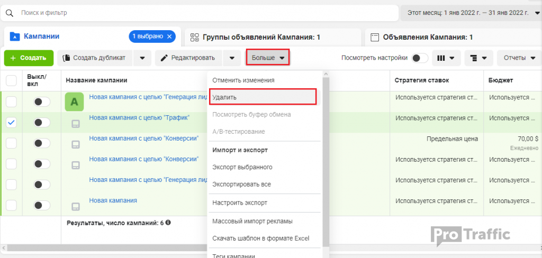The height and width of the screenshot is (258, 542).
Task: Click the pencil icon on Редактировать
Action: point(165,58)
